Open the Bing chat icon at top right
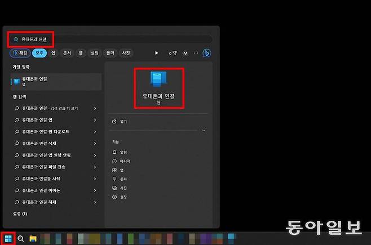This screenshot has height=245, width=371. [x=207, y=53]
